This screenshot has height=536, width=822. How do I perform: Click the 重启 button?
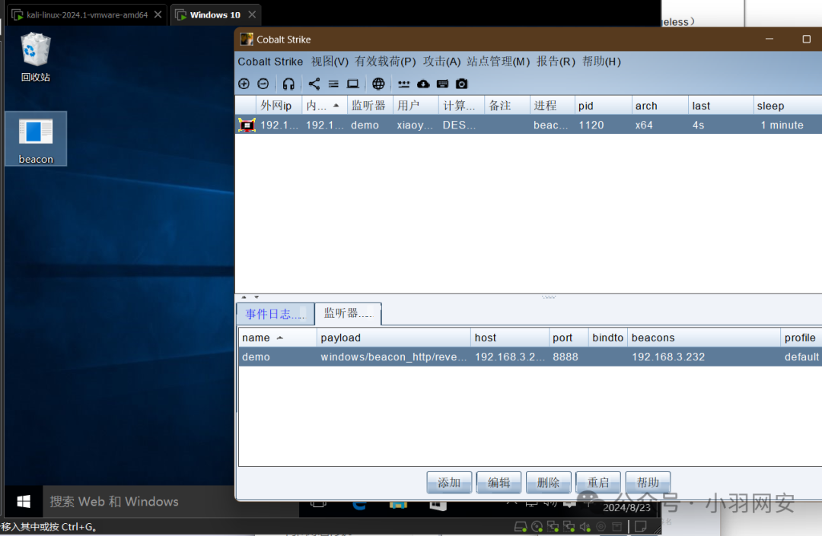[x=598, y=483]
